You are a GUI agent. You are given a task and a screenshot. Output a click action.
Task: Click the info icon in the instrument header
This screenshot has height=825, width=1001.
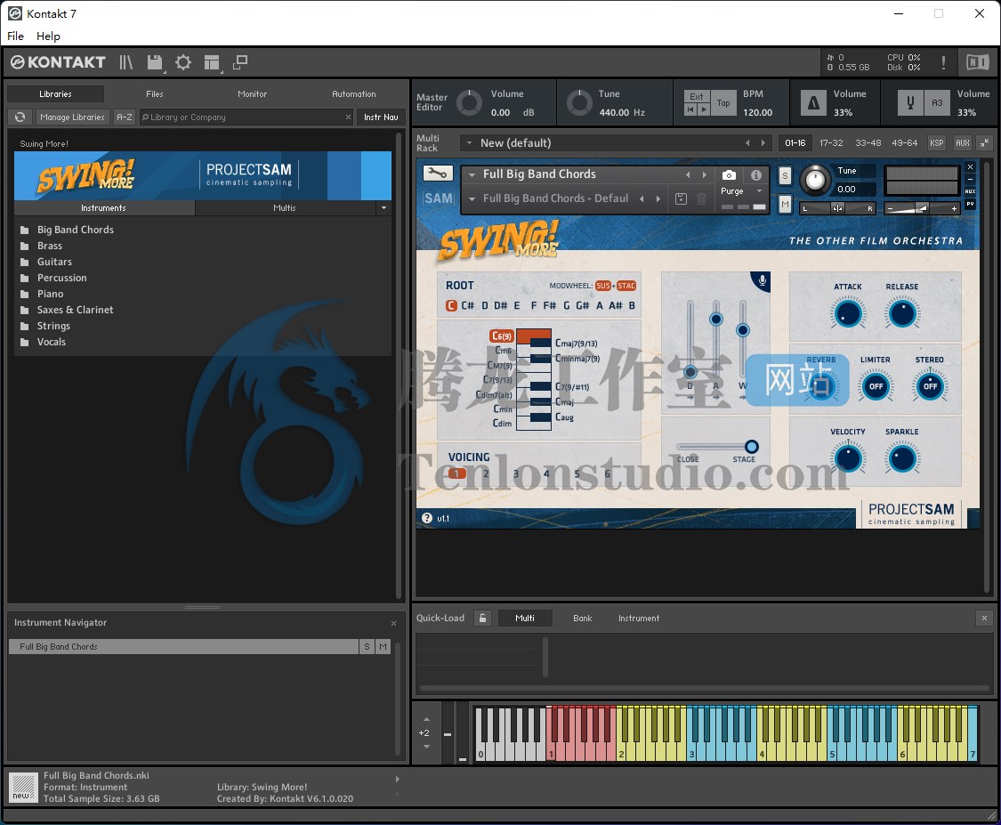pos(755,175)
